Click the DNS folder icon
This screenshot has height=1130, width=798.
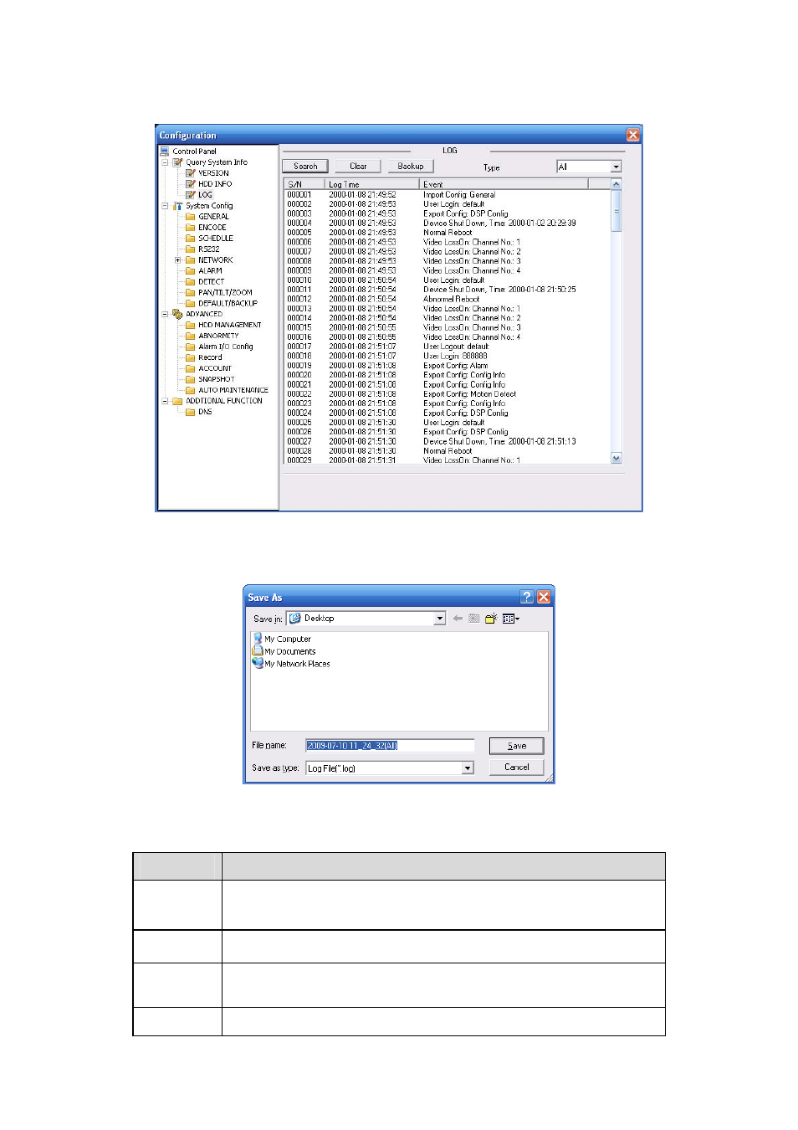click(x=191, y=413)
